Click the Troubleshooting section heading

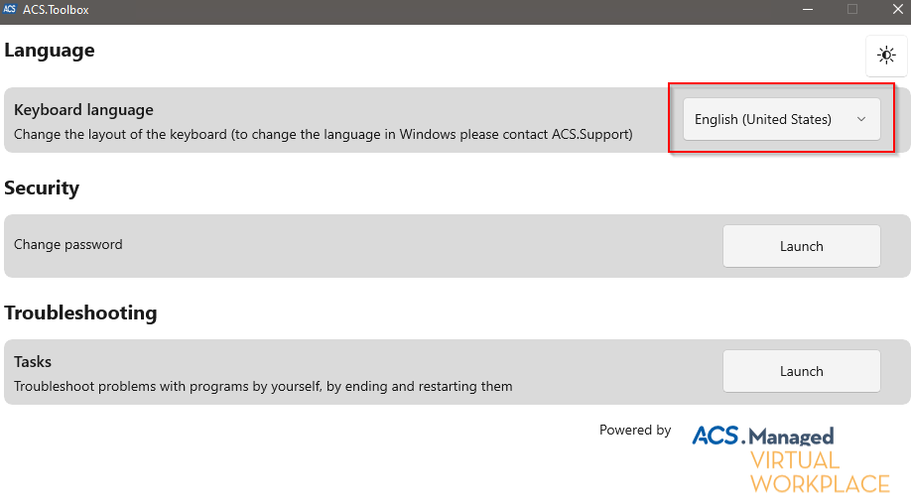pos(80,312)
